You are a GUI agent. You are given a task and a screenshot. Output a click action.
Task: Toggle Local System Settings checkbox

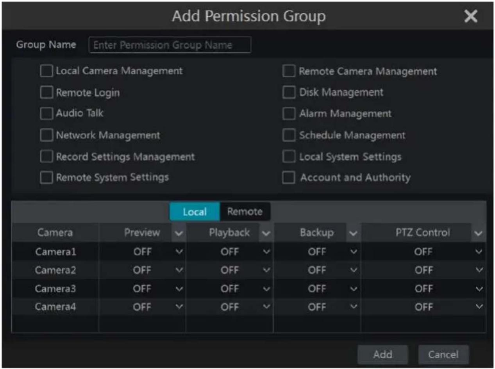(289, 157)
